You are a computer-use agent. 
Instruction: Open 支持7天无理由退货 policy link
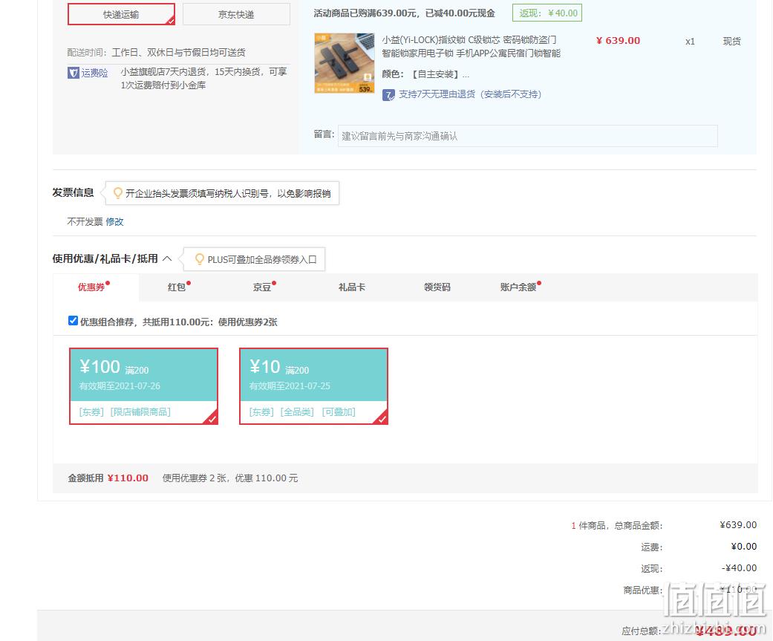coord(470,94)
